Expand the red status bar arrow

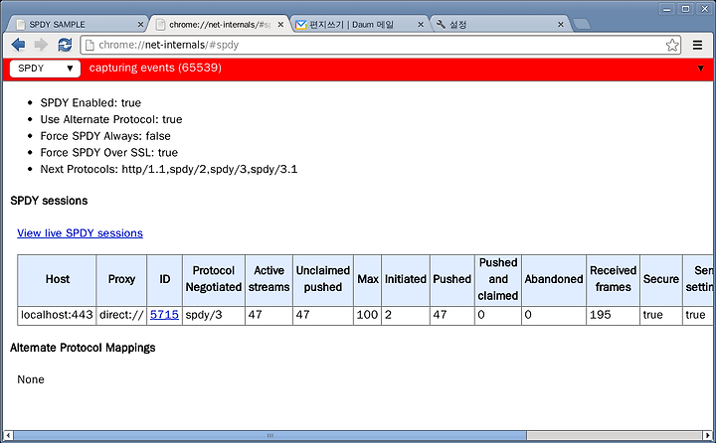700,69
